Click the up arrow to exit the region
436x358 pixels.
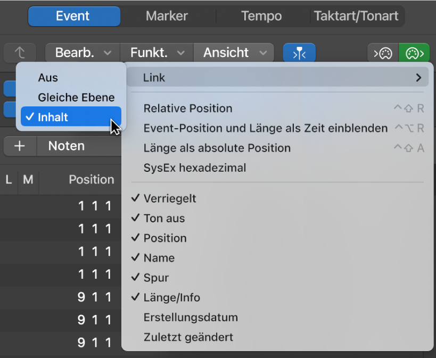point(20,53)
